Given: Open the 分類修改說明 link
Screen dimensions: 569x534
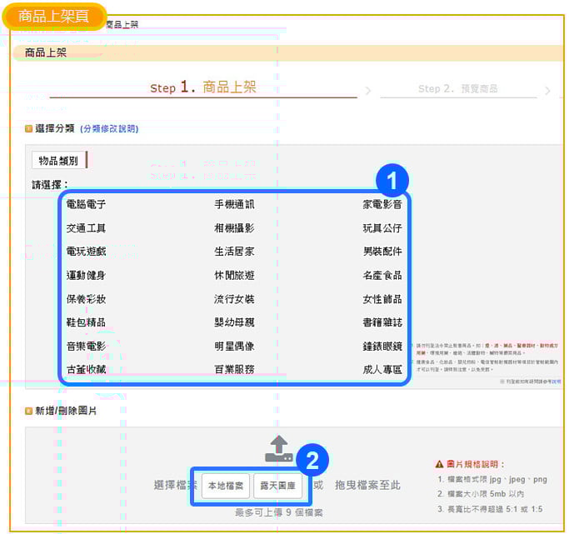Looking at the screenshot, I should (x=109, y=129).
